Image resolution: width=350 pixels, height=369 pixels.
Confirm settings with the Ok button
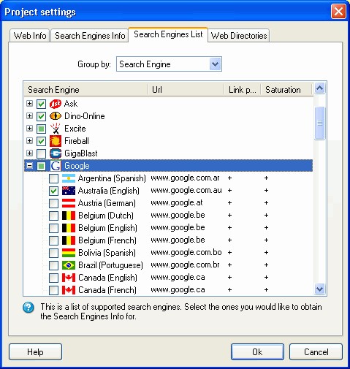coord(257,352)
